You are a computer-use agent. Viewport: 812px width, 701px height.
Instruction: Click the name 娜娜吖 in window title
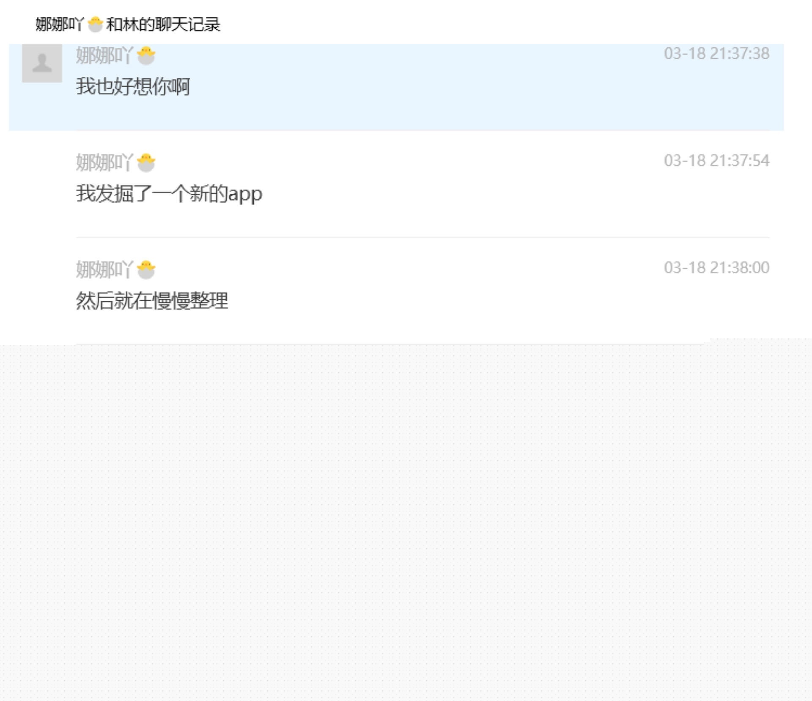coord(60,24)
